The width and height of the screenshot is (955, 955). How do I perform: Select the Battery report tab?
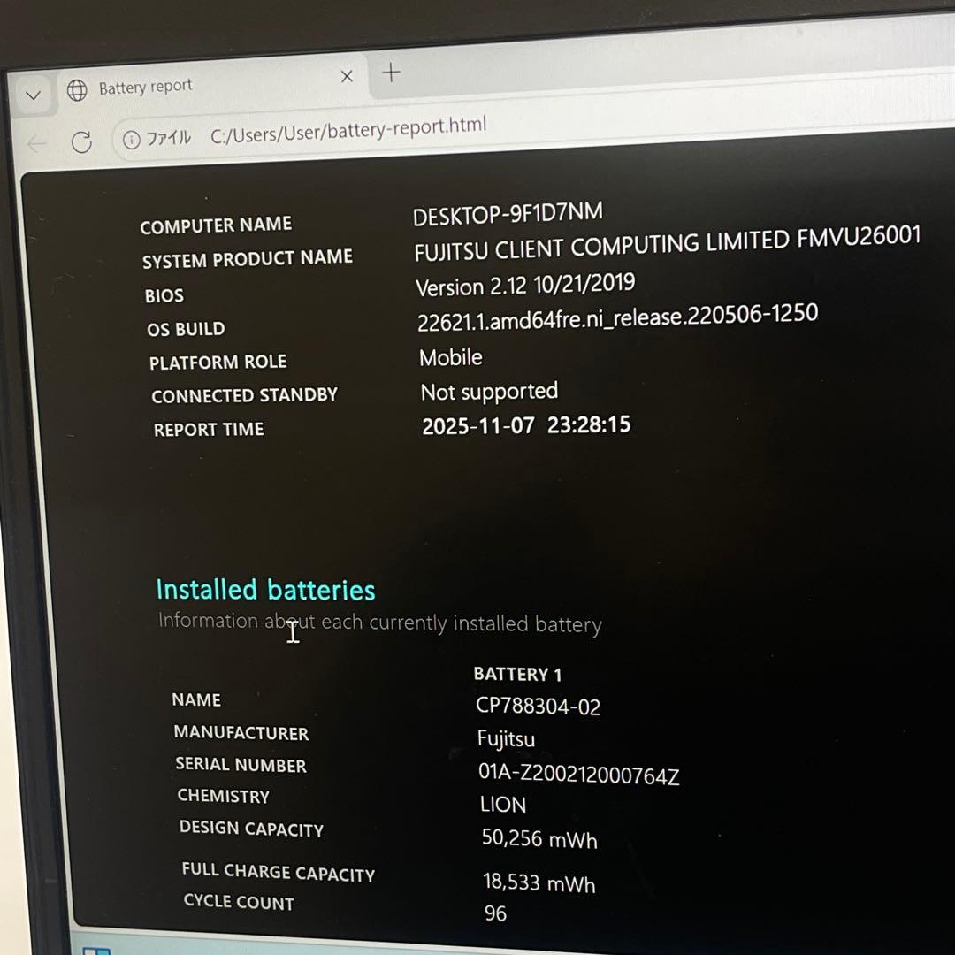tap(145, 88)
